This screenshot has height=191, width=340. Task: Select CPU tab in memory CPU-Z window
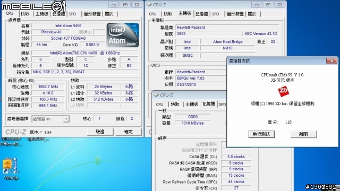[159, 105]
